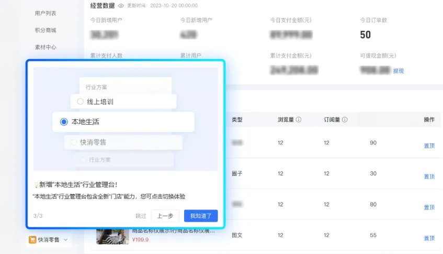Image resolution: width=443 pixels, height=254 pixels.
Task: Click the ¥199.9 price text
Action: tap(140, 240)
